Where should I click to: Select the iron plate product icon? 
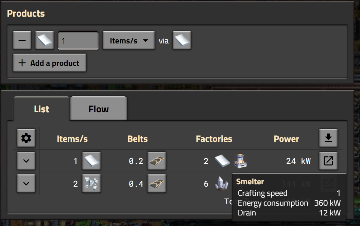tap(44, 40)
